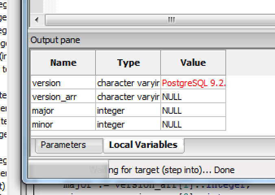Click the Value column header
This screenshot has width=275, height=195.
pyautogui.click(x=193, y=63)
